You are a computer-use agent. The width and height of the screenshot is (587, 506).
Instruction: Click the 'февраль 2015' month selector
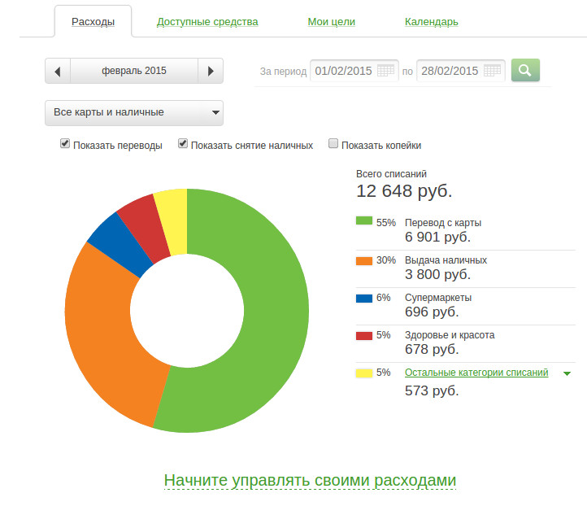pyautogui.click(x=134, y=72)
